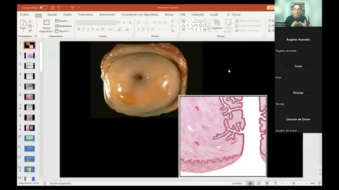
Task: Expand the Diseño layout dropdown
Action: point(62,21)
